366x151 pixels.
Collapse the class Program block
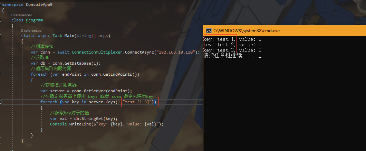pyautogui.click(x=0, y=20)
